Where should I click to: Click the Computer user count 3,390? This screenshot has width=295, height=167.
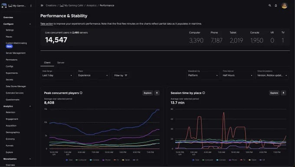click(x=196, y=40)
